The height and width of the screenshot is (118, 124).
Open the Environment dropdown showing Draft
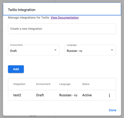coord(34,50)
